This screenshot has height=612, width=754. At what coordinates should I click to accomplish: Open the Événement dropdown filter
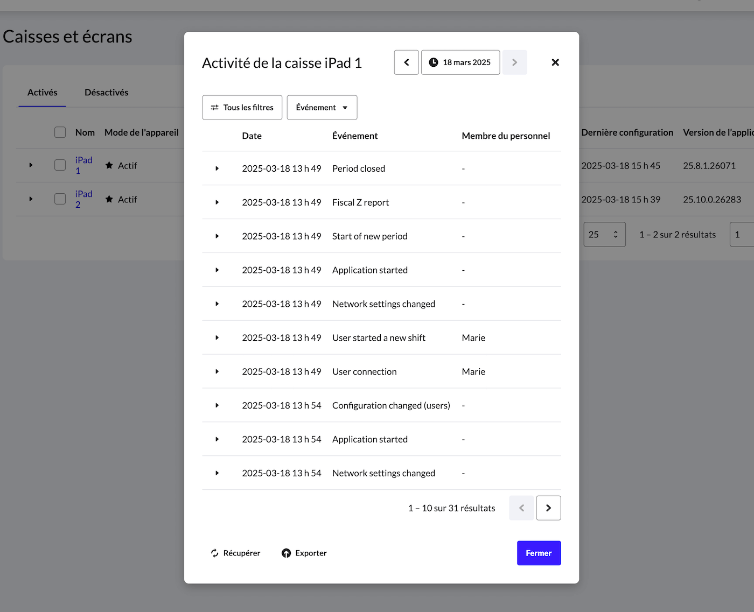322,108
